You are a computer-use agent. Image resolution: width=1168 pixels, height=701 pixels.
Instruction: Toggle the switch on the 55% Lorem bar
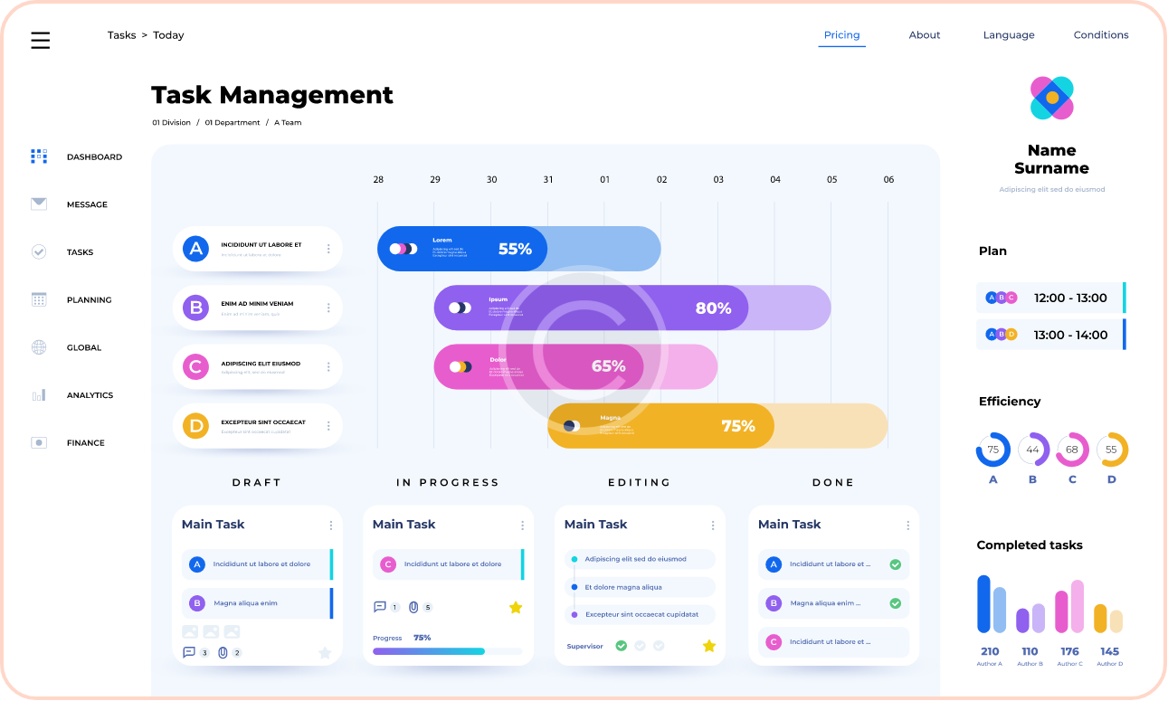pos(403,249)
